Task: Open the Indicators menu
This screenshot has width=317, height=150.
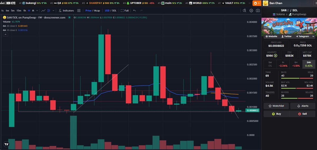Action: click(66, 11)
